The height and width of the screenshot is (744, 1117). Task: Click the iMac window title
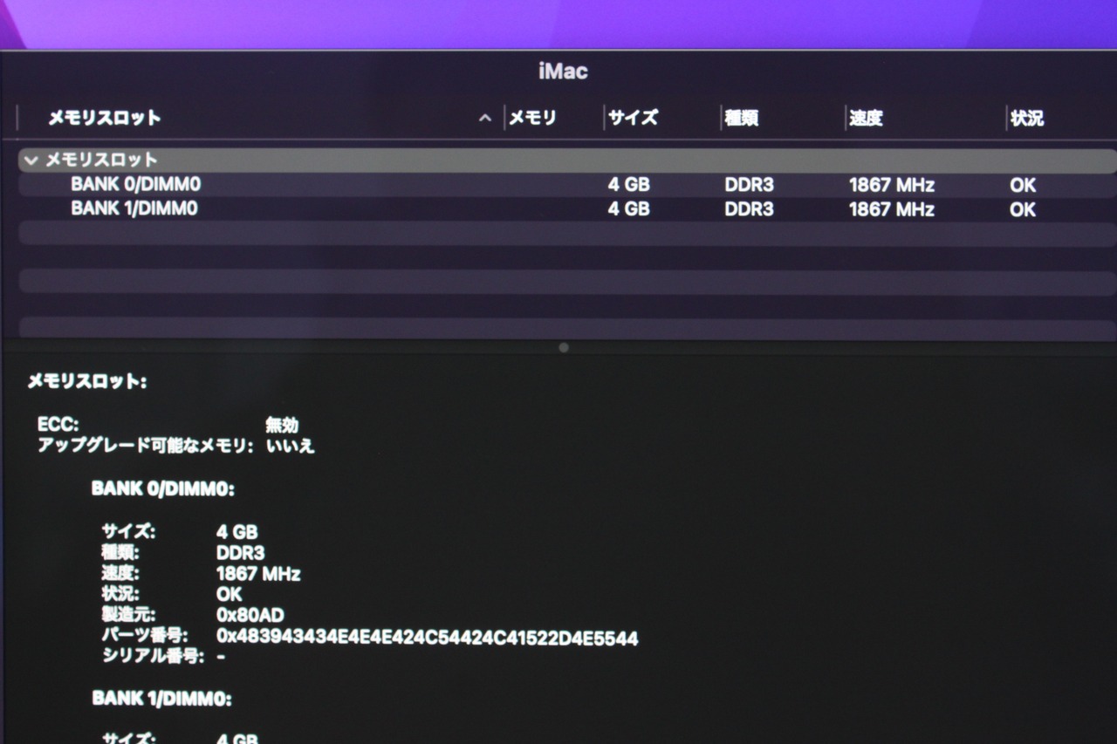(564, 72)
